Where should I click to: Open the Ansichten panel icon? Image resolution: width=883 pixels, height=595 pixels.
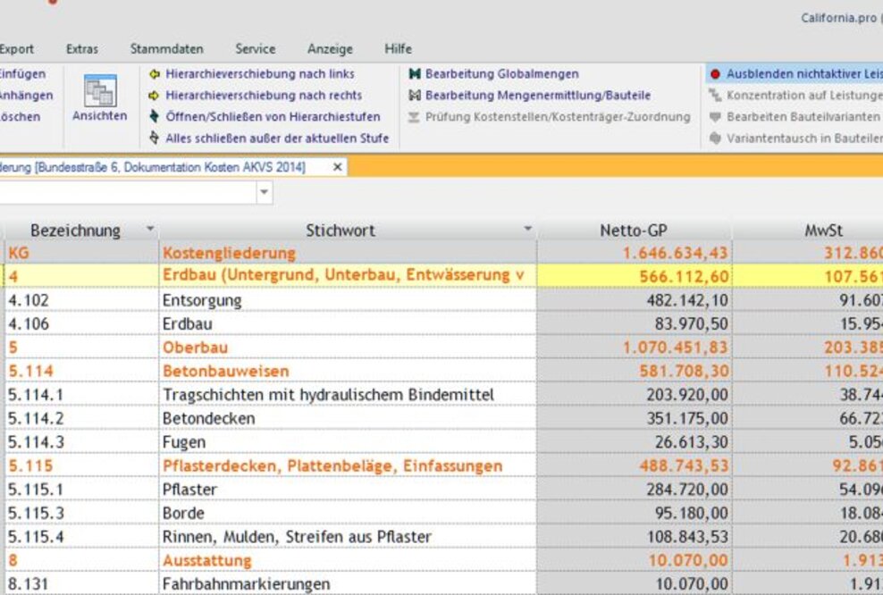(x=98, y=92)
